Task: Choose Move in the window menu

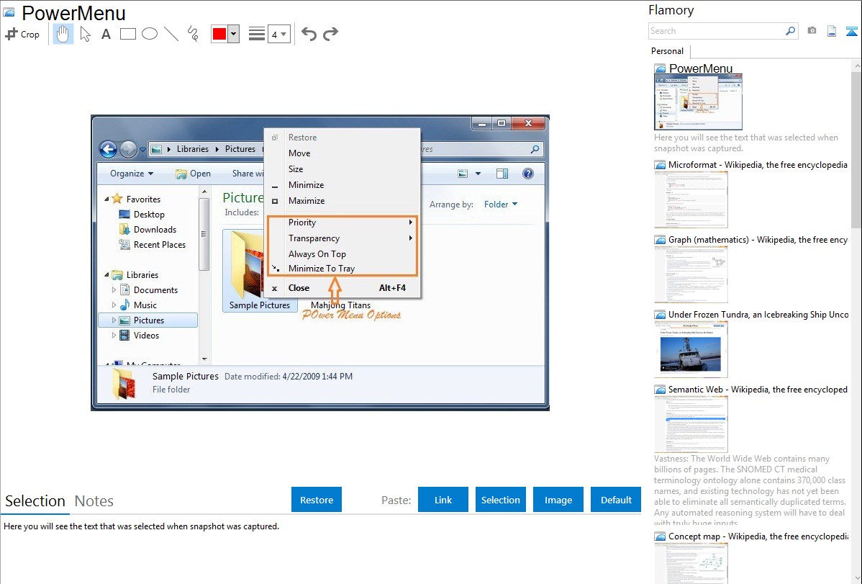Action: point(299,153)
